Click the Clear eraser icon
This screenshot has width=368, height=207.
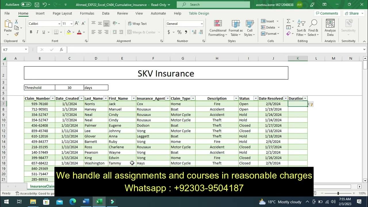coord(288,34)
